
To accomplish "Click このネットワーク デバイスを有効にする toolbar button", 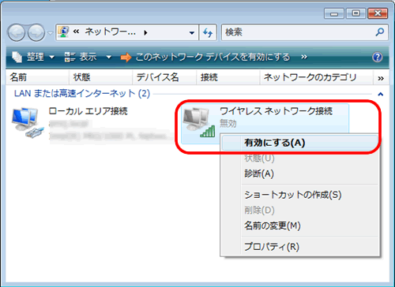I will [x=205, y=57].
